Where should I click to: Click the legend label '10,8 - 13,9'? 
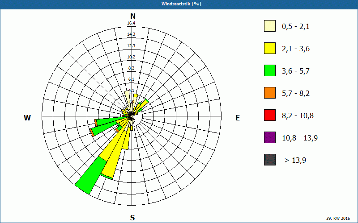300,138
